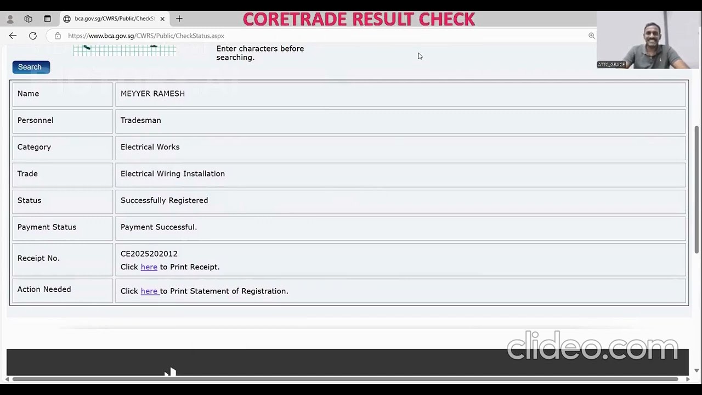Click the horizontal scrollbar at page bottom
Viewport: 702px width, 395px height.
[x=346, y=379]
